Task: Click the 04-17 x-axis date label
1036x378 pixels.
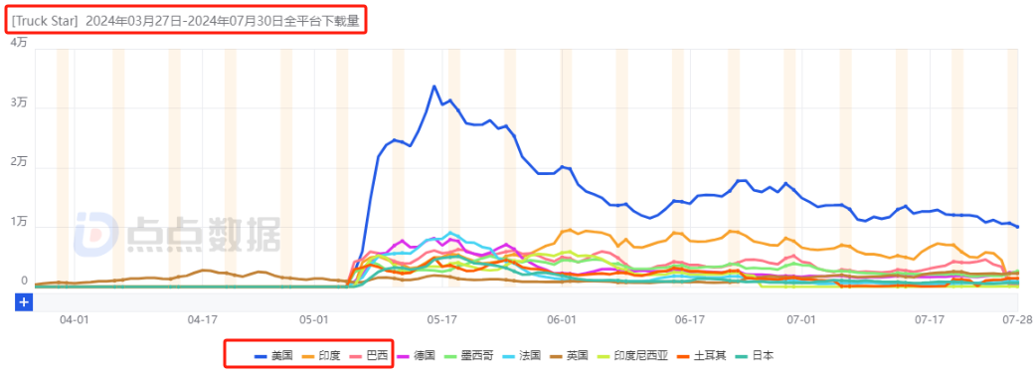Action: point(203,318)
